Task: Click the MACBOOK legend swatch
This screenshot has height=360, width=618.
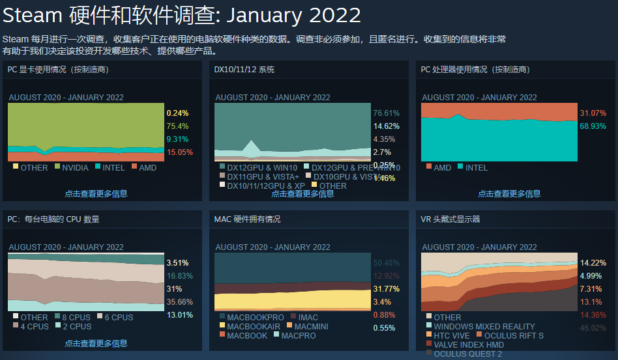Action: pyautogui.click(x=222, y=334)
